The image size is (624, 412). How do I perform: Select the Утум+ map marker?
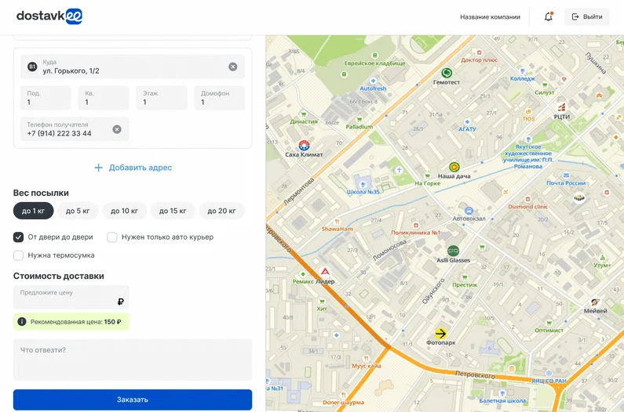pyautogui.click(x=603, y=258)
